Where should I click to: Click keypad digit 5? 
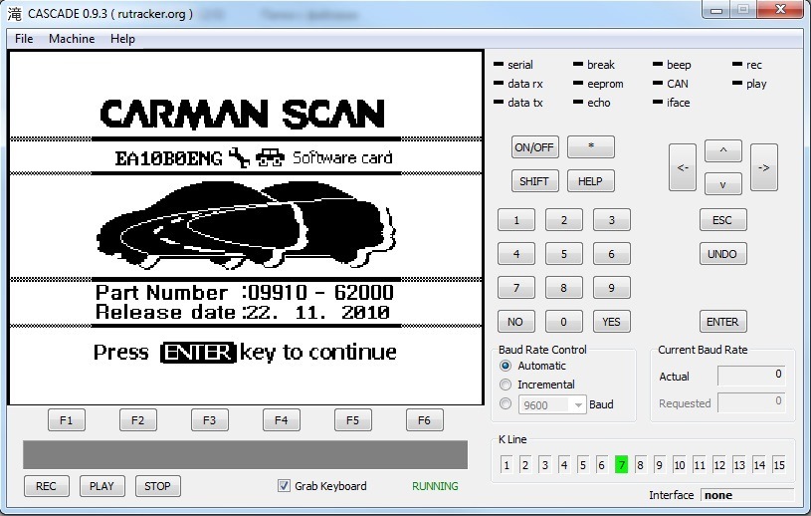click(x=564, y=254)
